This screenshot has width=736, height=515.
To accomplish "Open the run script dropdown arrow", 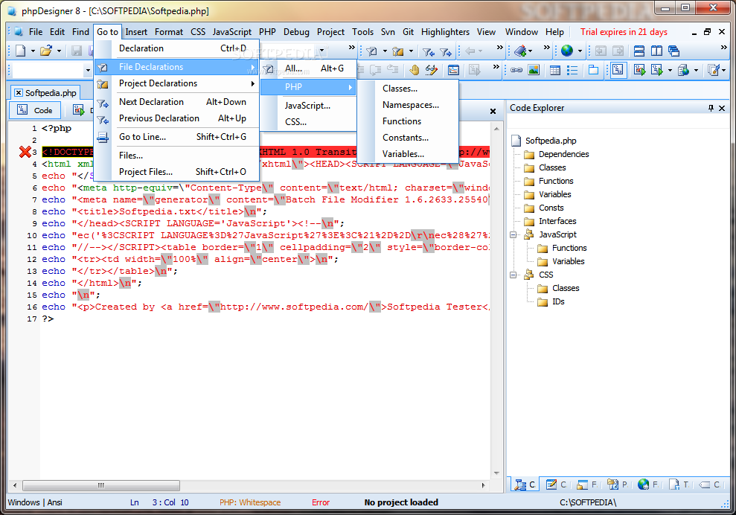I will click(670, 71).
